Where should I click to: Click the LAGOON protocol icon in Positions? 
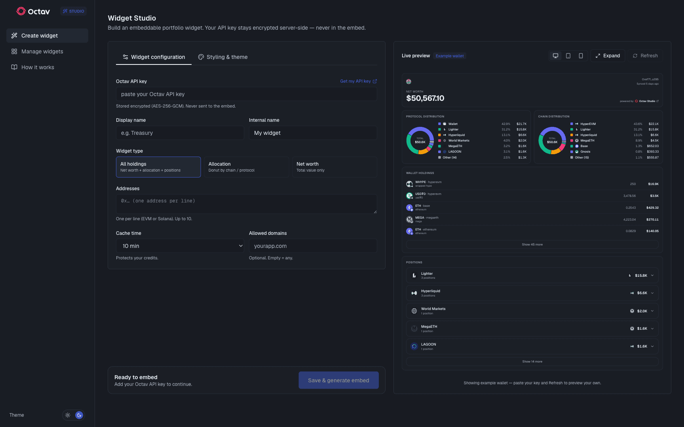point(414,346)
